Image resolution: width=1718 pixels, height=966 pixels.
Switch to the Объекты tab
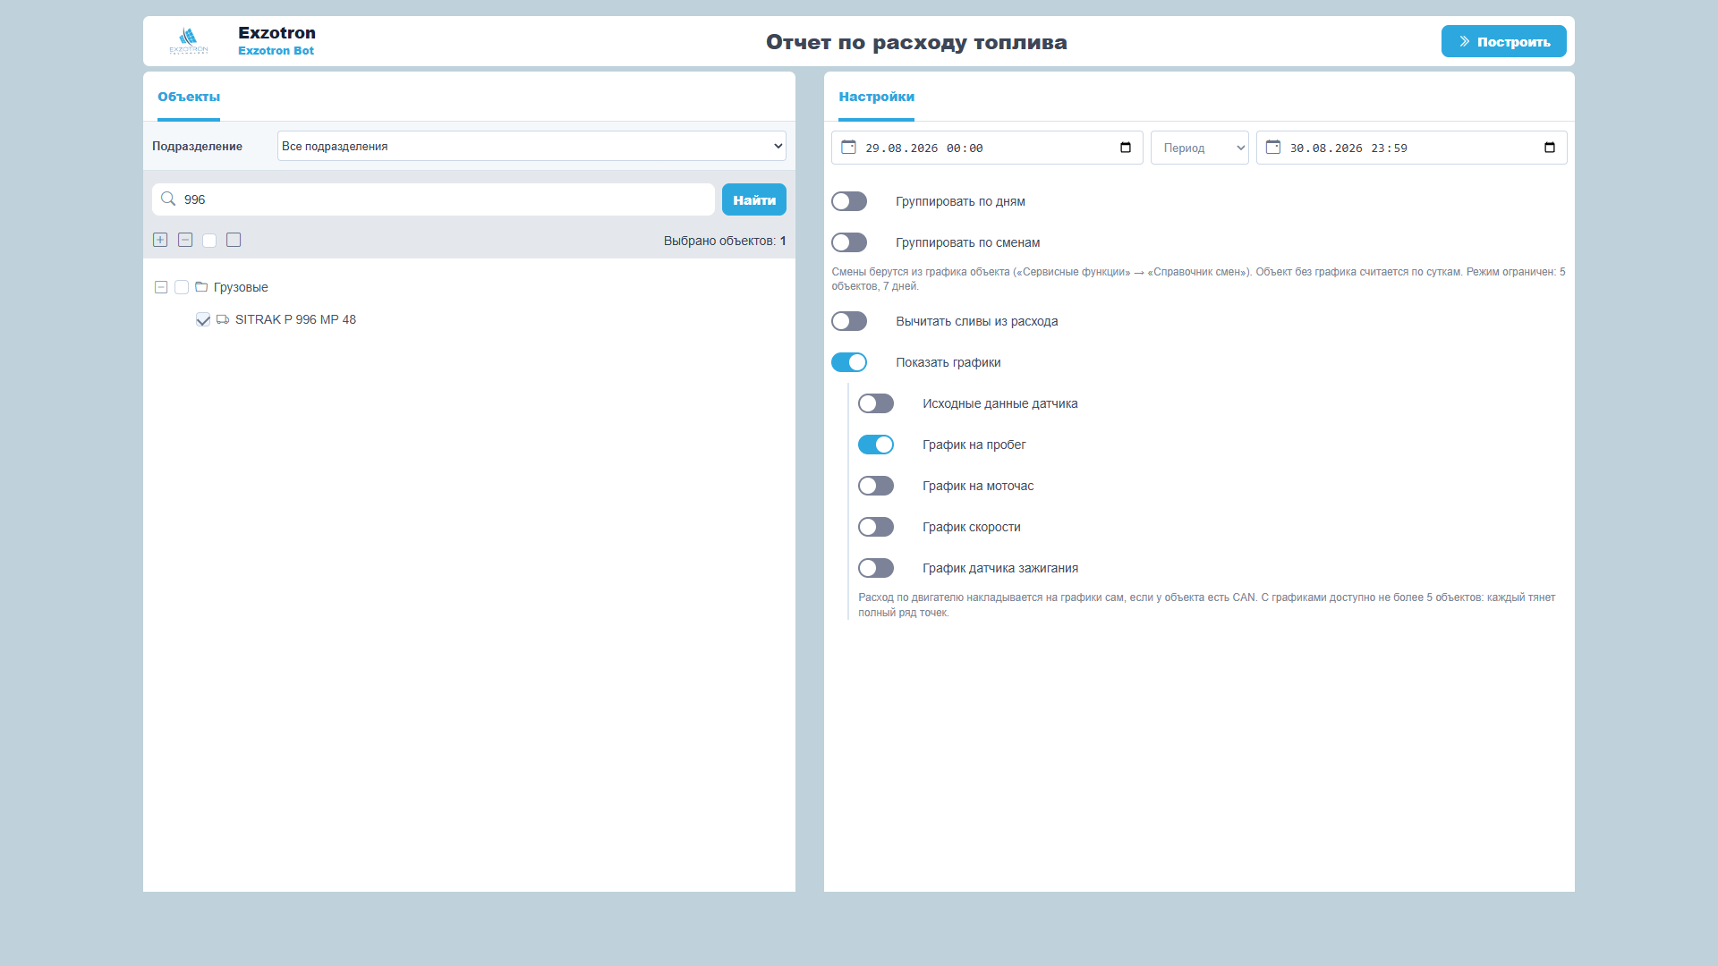(x=189, y=97)
